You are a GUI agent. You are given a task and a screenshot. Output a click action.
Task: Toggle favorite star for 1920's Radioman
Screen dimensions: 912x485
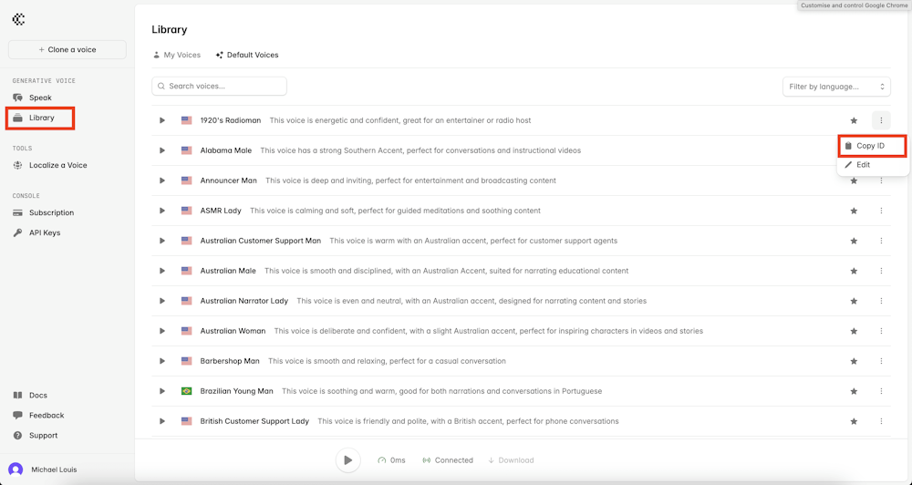click(854, 120)
